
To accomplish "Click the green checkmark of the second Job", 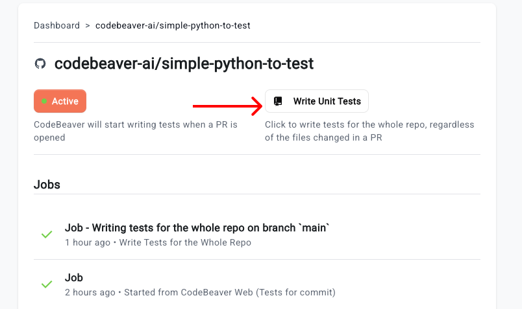I will (x=47, y=284).
